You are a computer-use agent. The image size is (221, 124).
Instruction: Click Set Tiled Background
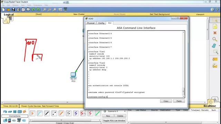click(x=160, y=14)
